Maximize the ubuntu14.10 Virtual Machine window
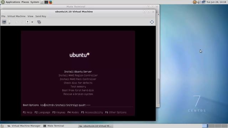This screenshot has height=128, width=228. [x=149, y=12]
